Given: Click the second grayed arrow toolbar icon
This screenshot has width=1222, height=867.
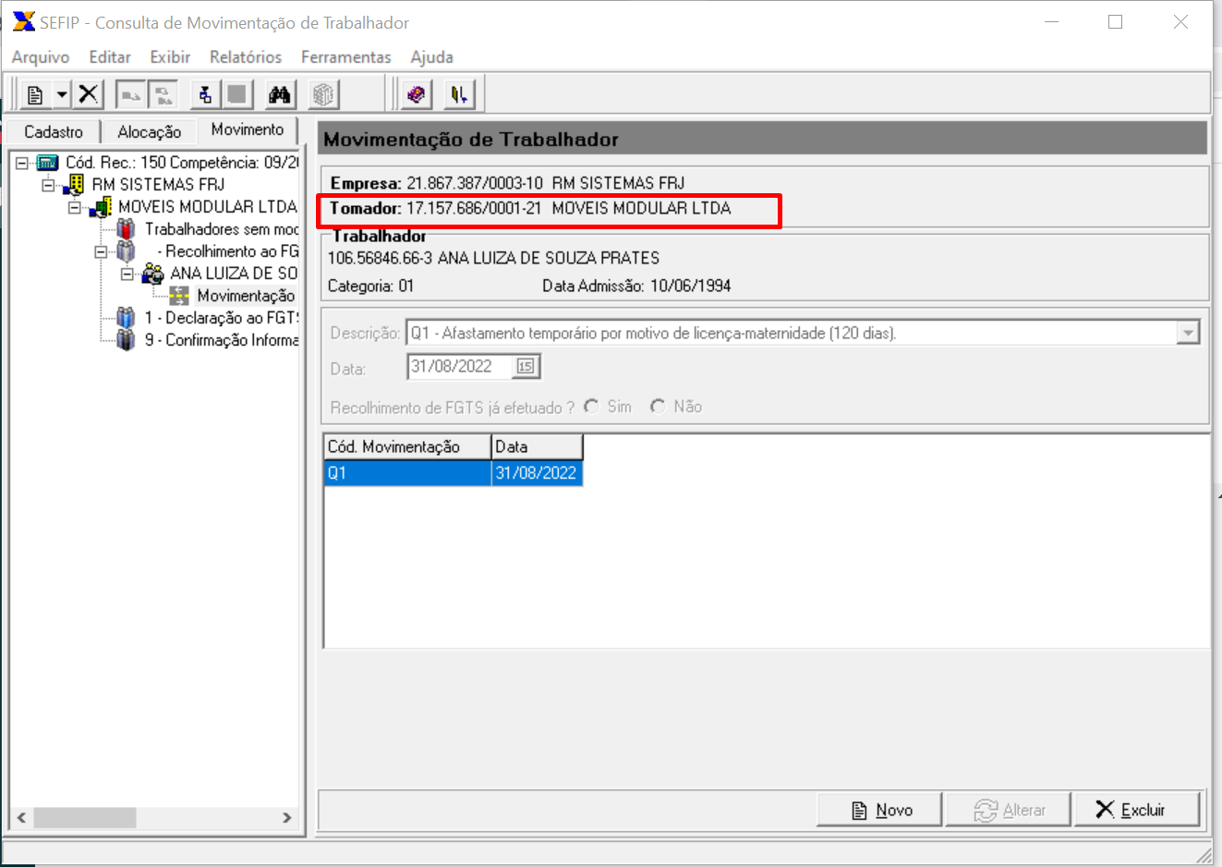Looking at the screenshot, I should pos(163,94).
